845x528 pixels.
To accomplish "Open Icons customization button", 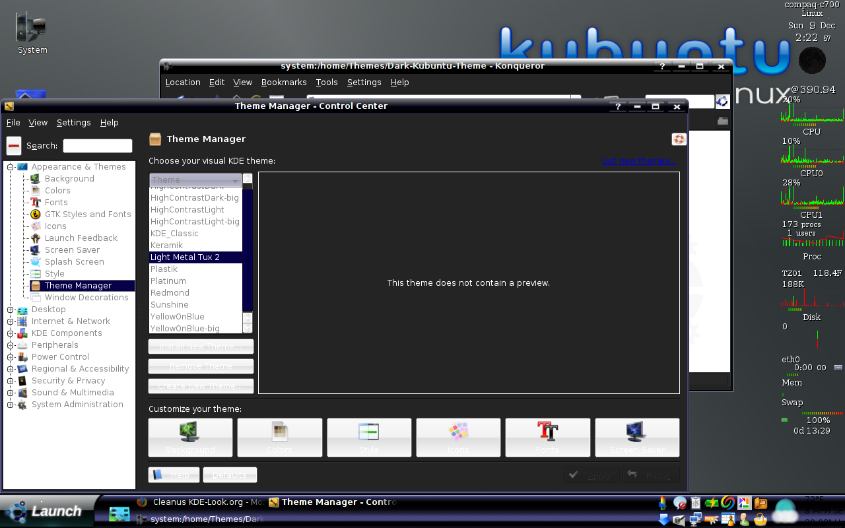I will coord(458,438).
